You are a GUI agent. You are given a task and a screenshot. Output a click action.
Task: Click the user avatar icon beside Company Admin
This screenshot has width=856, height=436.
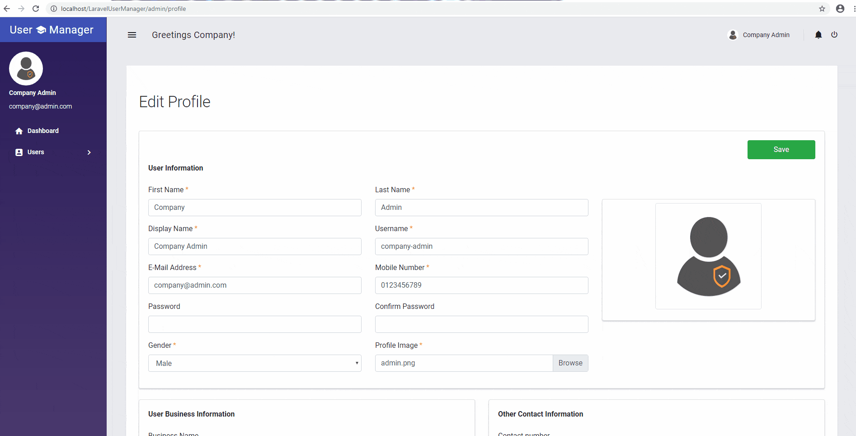point(732,35)
